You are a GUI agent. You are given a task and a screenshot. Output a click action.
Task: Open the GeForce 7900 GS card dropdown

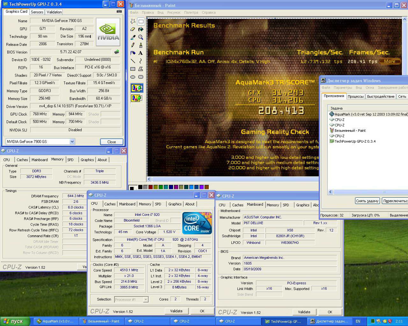[72, 142]
